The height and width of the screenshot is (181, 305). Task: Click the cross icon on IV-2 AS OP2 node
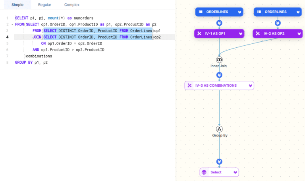pos(258,34)
